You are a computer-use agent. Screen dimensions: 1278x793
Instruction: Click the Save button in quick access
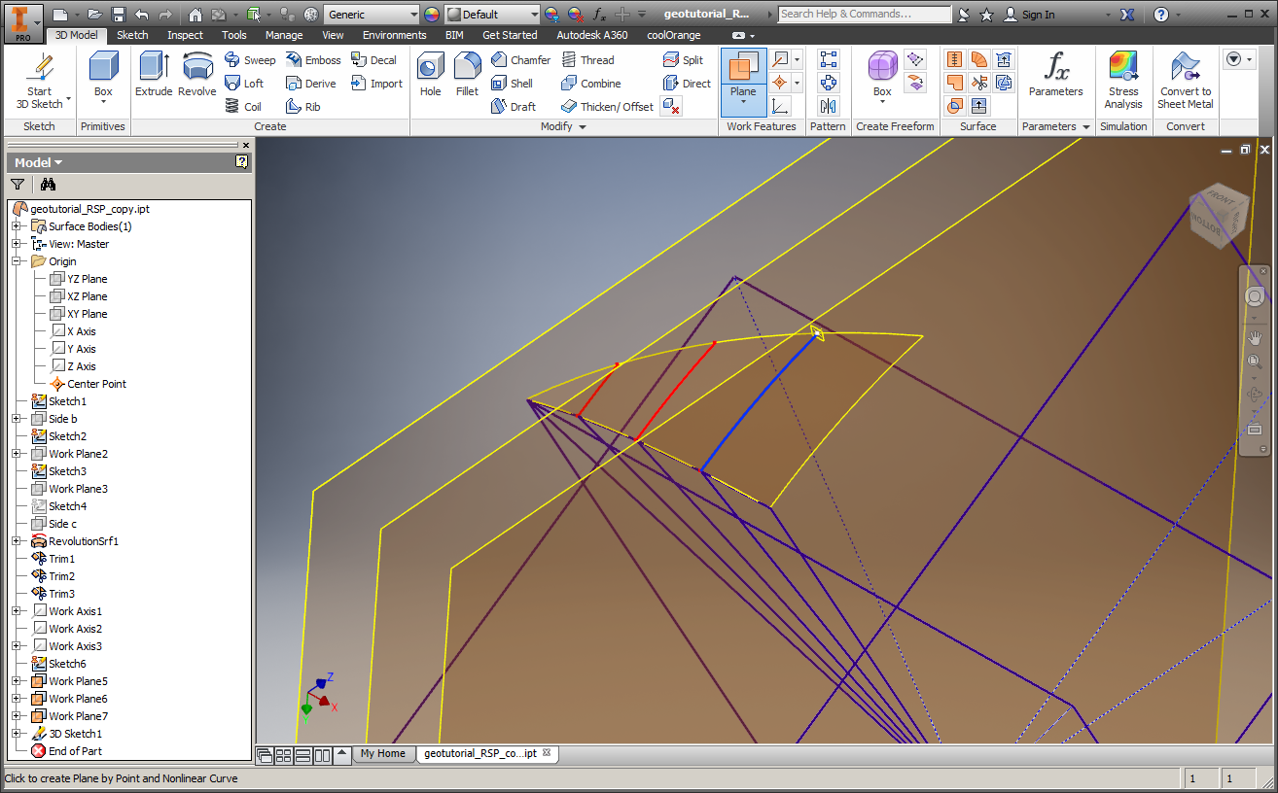point(119,15)
